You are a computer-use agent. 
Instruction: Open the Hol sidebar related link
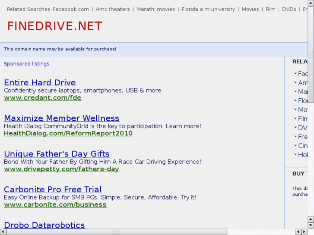click(x=303, y=155)
